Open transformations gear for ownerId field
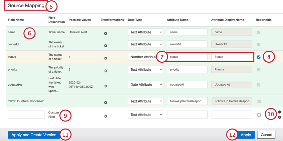The image size is (283, 141). coord(106,46)
